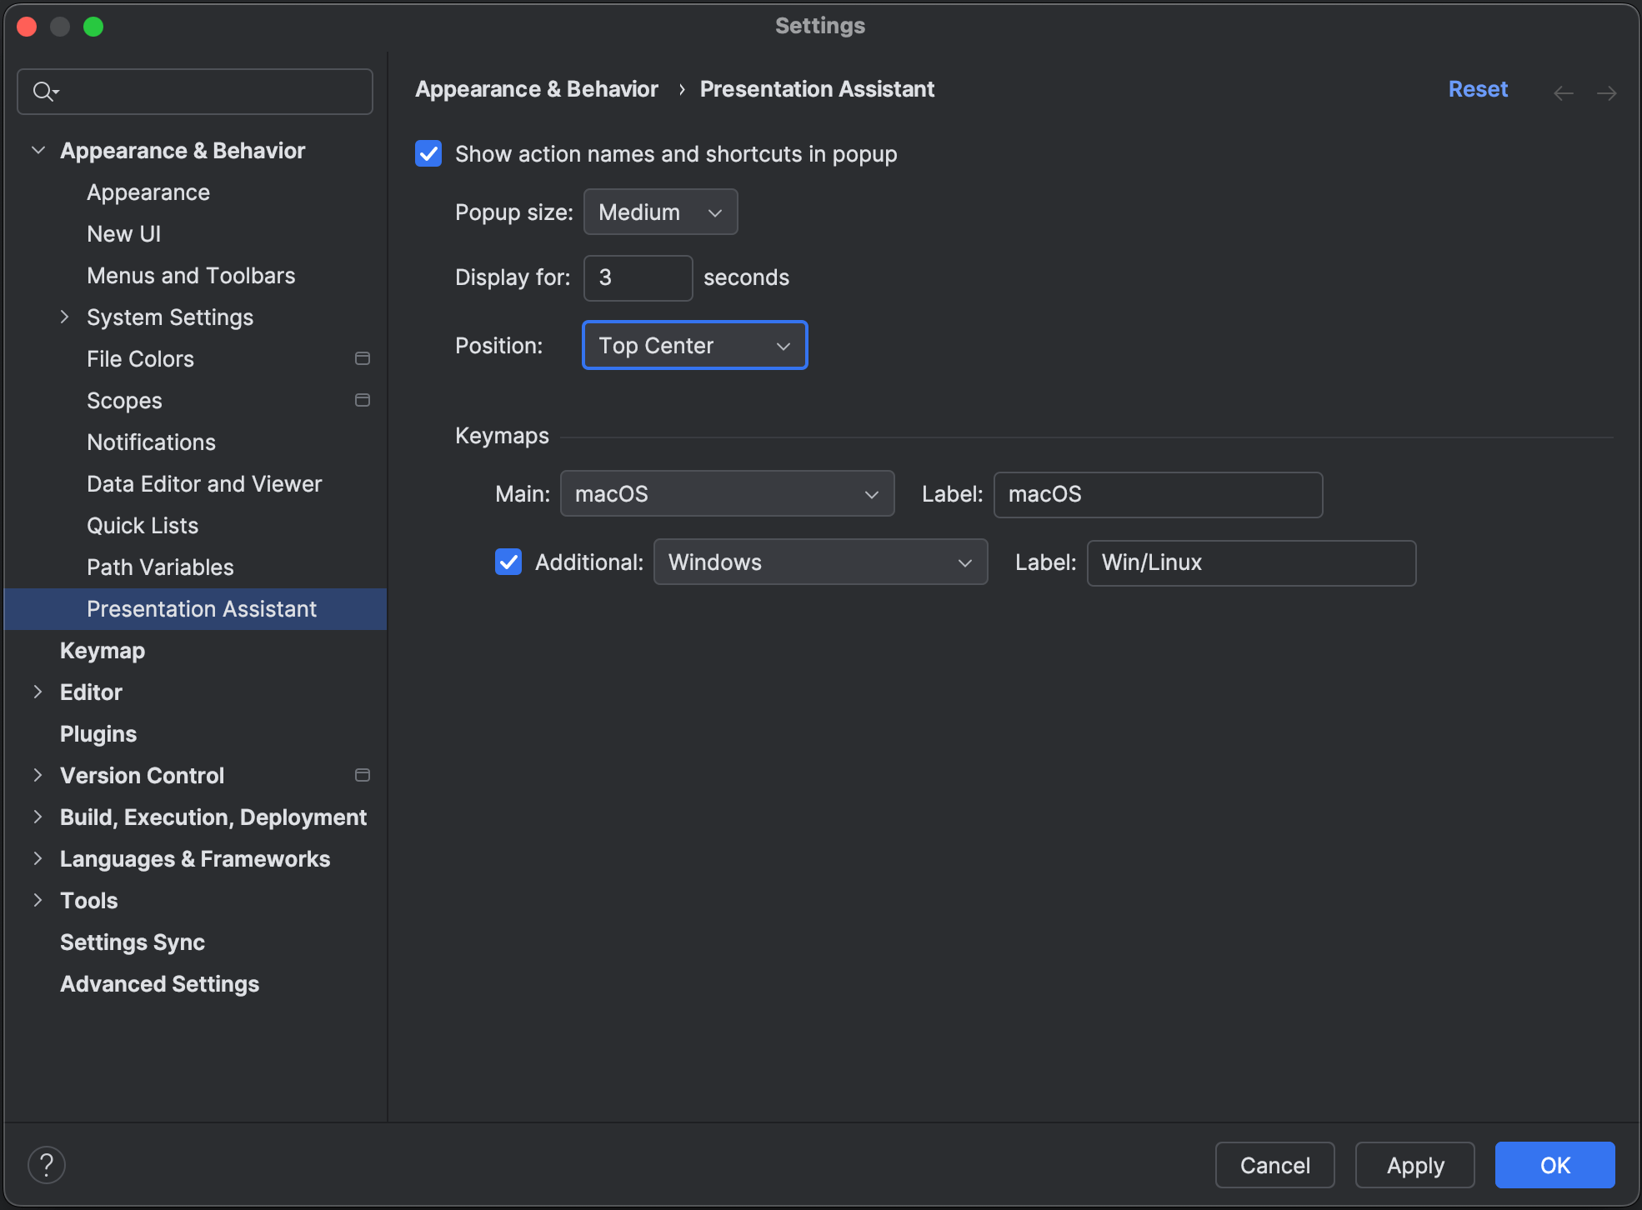Click the modified-settings icon next to File Colors
Image resolution: width=1642 pixels, height=1210 pixels.
pos(363,358)
